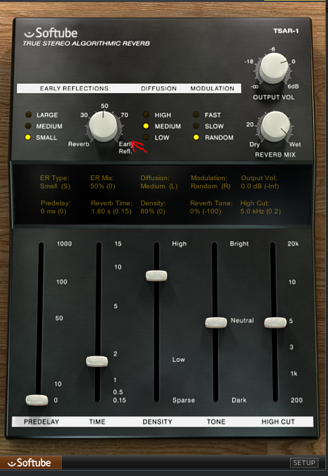Click the early reflections mix knob
This screenshot has height=476, width=328.
103,126
